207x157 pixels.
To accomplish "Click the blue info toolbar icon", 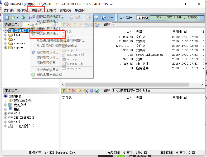I will pos(96,18).
